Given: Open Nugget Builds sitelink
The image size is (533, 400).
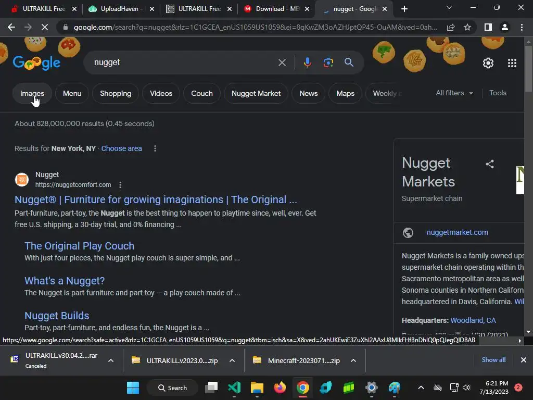Looking at the screenshot, I should point(57,316).
